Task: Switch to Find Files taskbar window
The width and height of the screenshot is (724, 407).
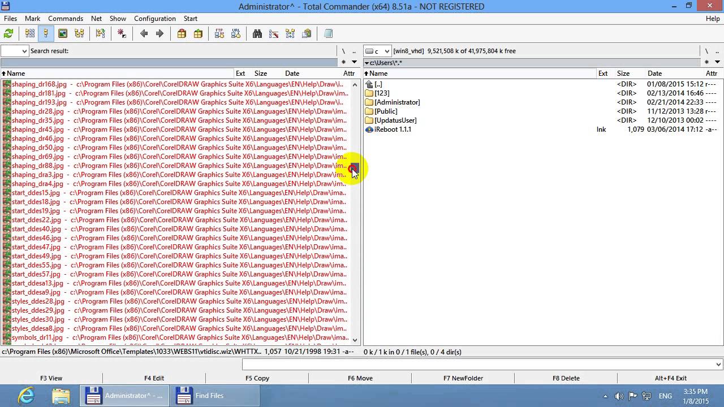Action: tap(214, 396)
